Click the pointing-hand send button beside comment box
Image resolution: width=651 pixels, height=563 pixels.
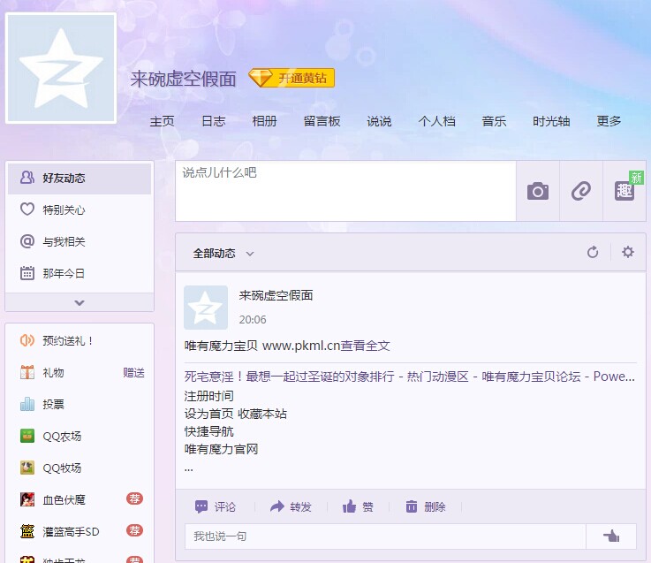click(x=610, y=536)
